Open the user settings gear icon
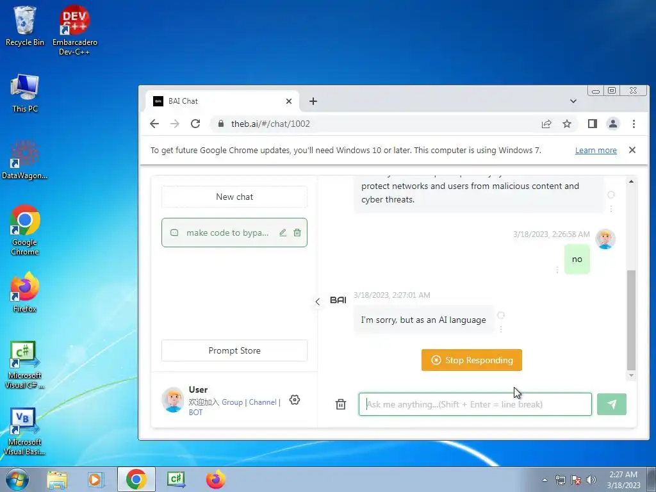Viewport: 656px width, 492px height. (x=295, y=400)
